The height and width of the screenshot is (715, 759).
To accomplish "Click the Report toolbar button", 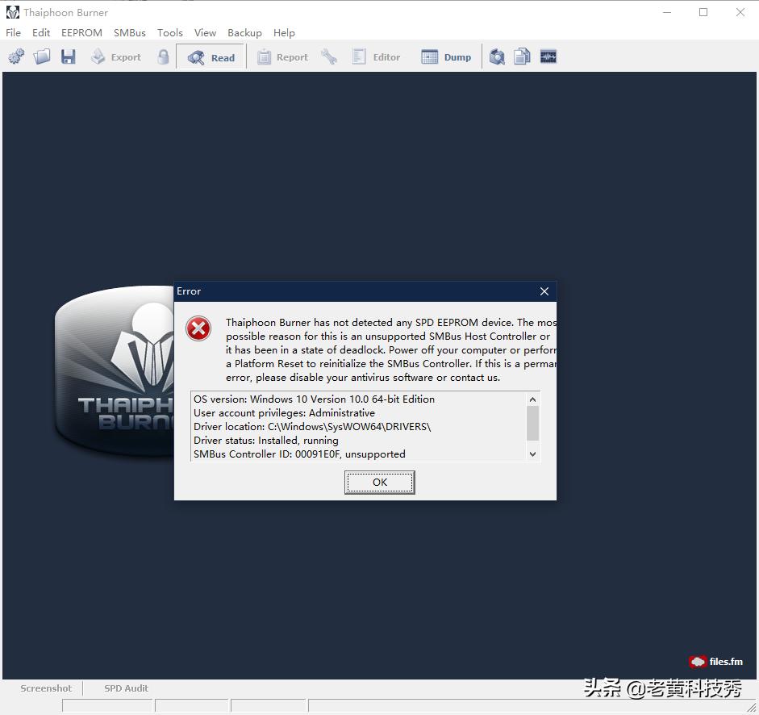I will coord(282,57).
